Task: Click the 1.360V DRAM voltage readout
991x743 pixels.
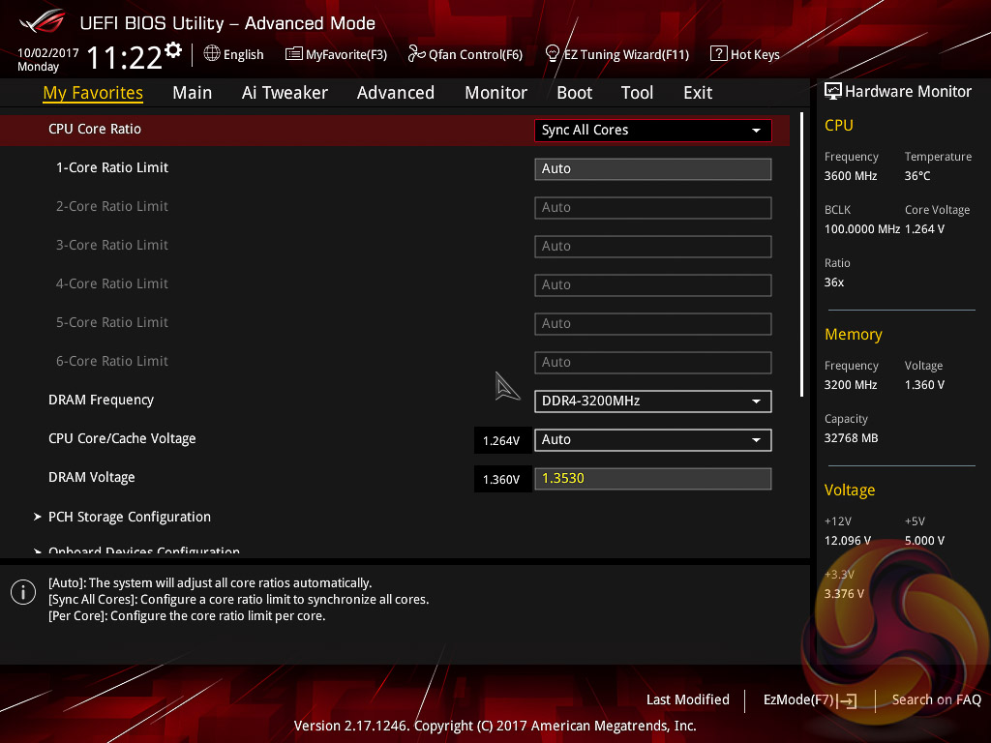Action: [x=501, y=479]
